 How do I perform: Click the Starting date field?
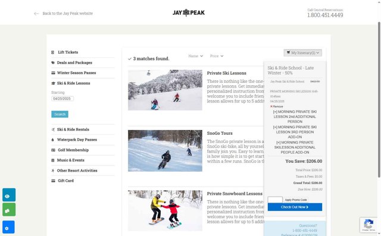click(x=63, y=98)
